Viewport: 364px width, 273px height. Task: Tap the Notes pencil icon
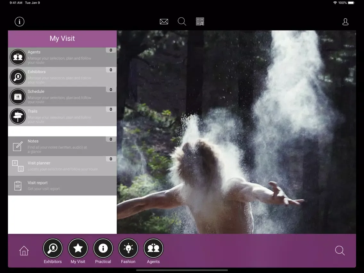tap(18, 146)
